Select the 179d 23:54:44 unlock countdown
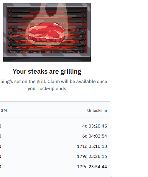 [92, 167]
